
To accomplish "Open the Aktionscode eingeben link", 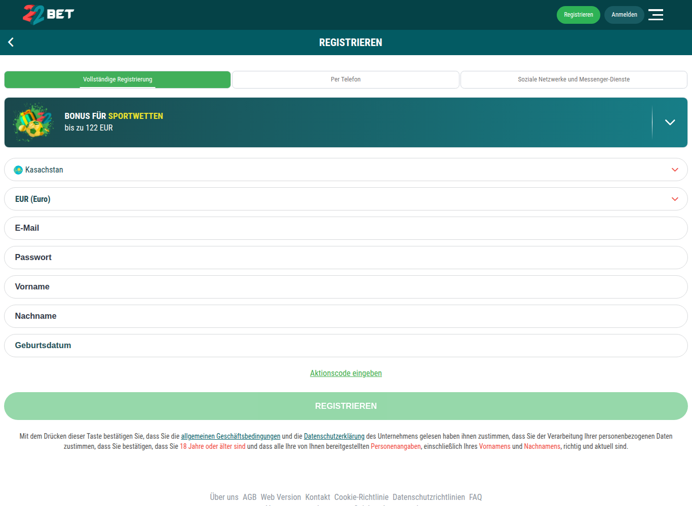I will [346, 373].
